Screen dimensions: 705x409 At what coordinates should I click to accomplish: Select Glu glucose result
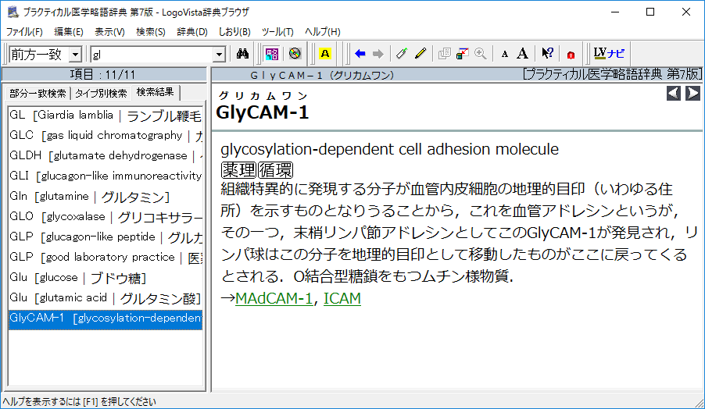pyautogui.click(x=106, y=278)
